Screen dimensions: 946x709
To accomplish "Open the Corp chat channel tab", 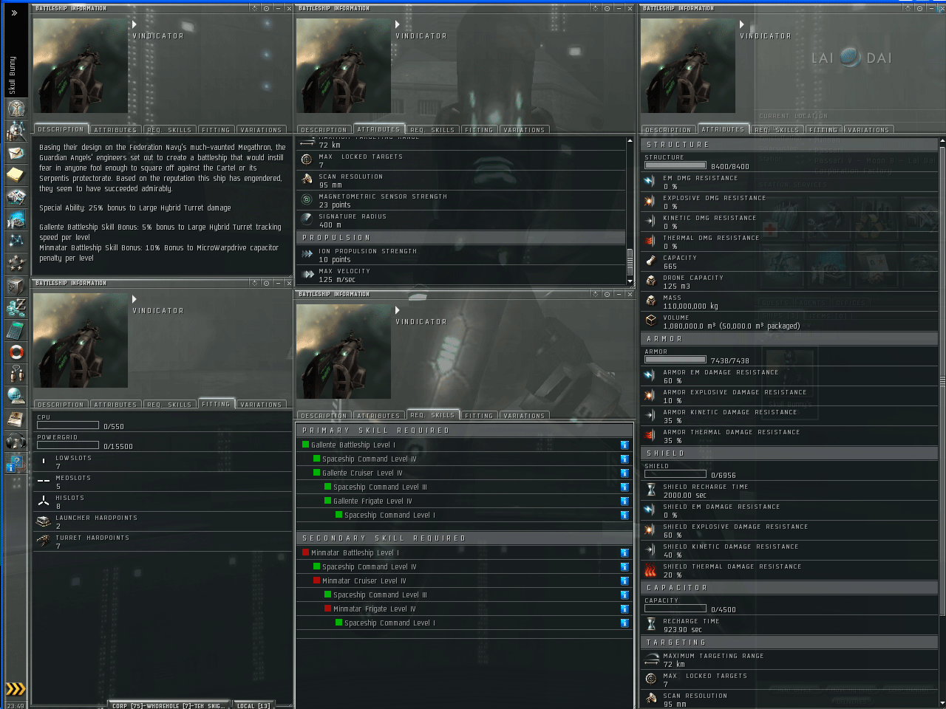I will point(169,705).
